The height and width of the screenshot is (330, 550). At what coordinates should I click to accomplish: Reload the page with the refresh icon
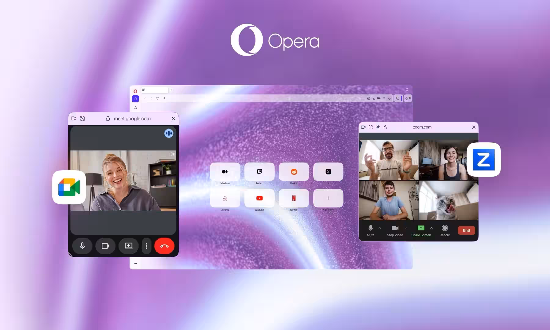157,98
